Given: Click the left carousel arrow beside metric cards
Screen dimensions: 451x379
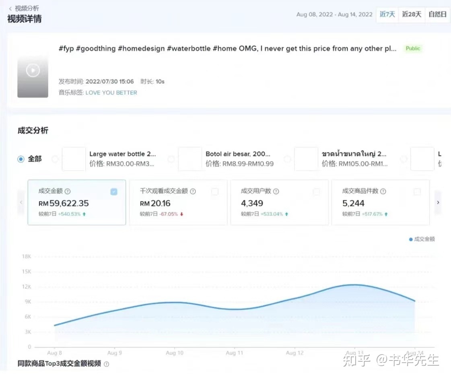Looking at the screenshot, I should tap(21, 202).
